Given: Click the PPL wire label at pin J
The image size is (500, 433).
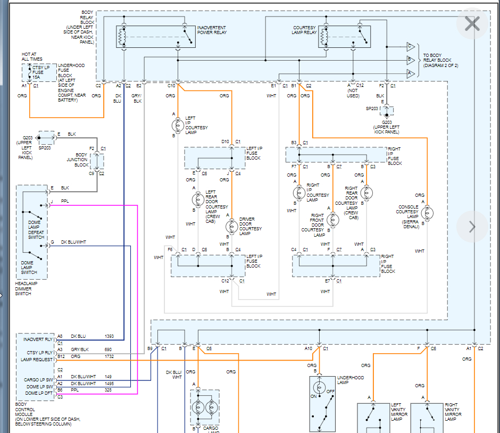Looking at the screenshot, I should 65,201.
